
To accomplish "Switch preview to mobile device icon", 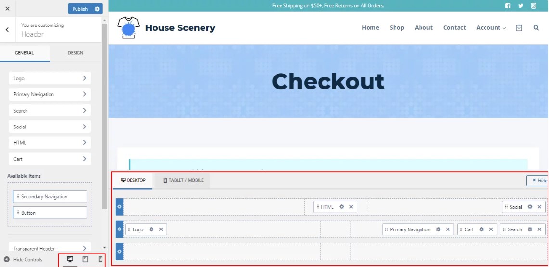I will point(100,259).
